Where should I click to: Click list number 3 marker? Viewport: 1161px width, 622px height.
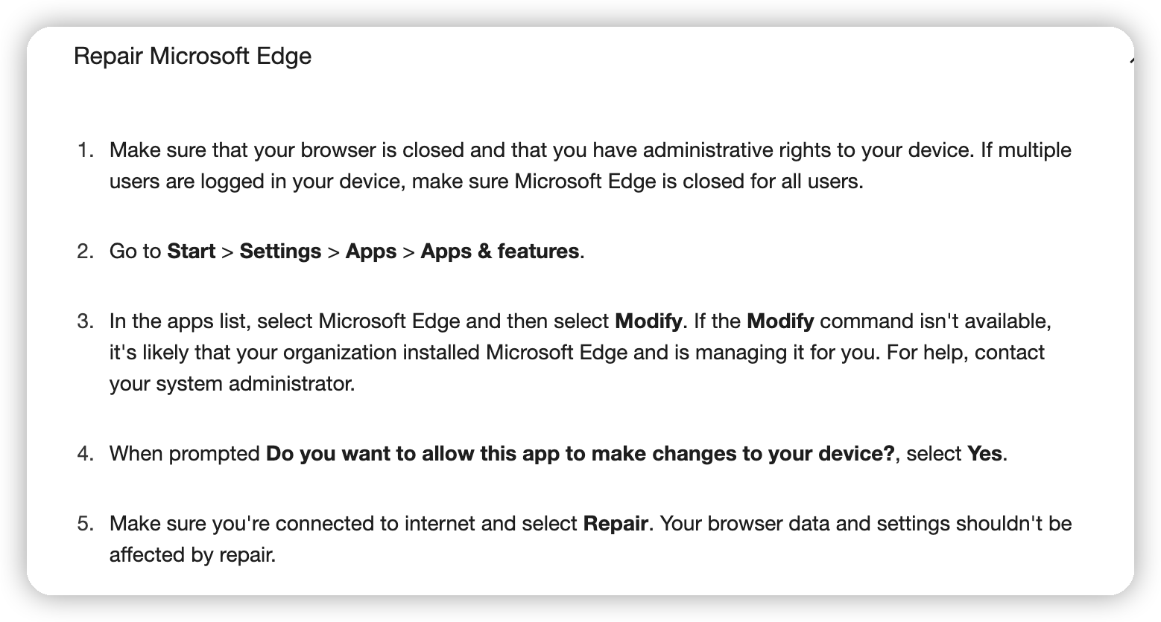(x=86, y=321)
